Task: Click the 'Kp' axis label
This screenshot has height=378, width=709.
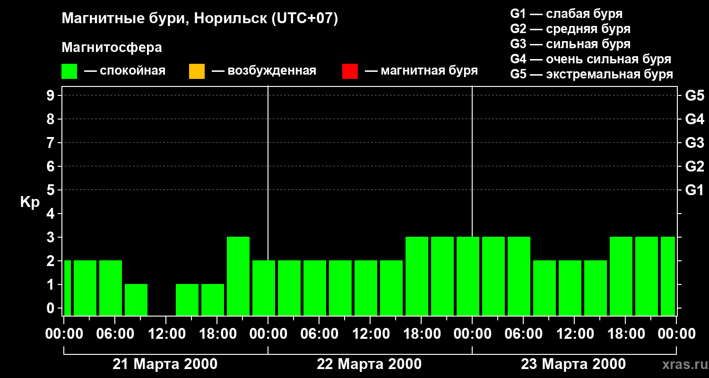Action: [30, 203]
